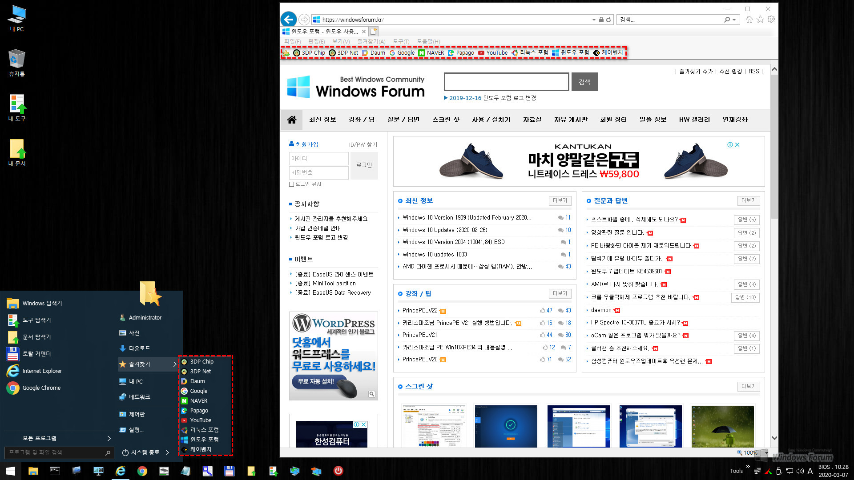Open the 회원가입 link

[x=306, y=144]
